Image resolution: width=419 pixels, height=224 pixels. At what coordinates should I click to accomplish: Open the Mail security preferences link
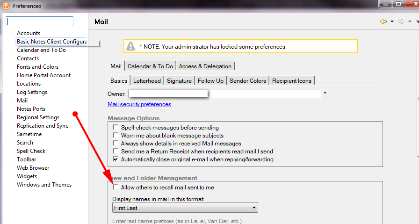tap(139, 104)
